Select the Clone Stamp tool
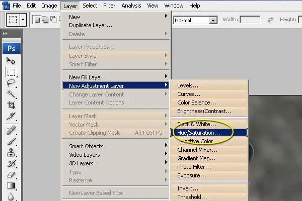The image size is (302, 201). pos(11,152)
